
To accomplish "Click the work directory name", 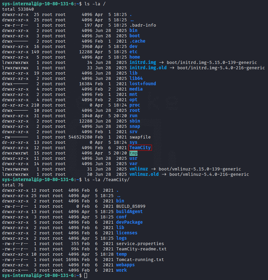I will point(122,270).
